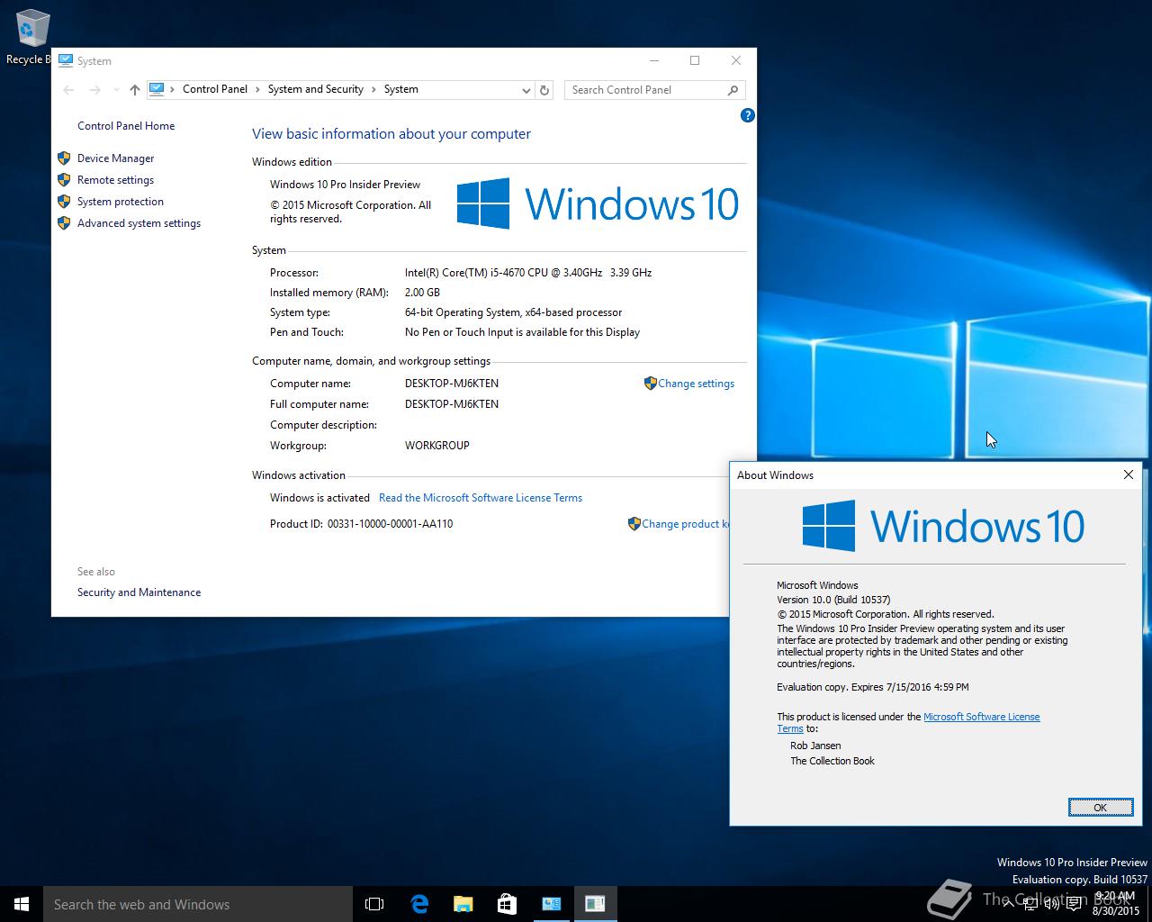The image size is (1152, 922).
Task: Go to Control Panel Home
Action: [x=126, y=126]
